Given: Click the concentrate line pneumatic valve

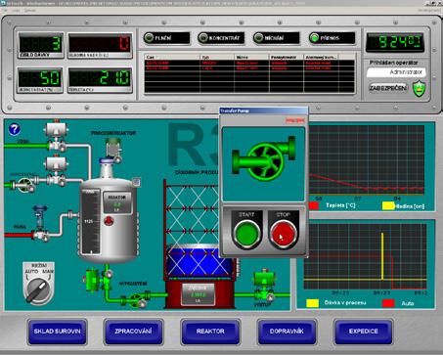Looking at the screenshot, I should (x=57, y=164).
